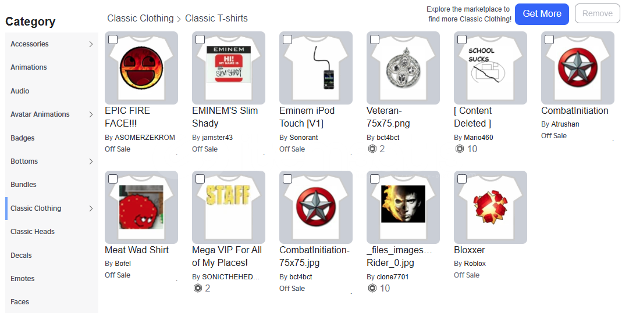
Task: Expand the Accessories category arrow
Action: [91, 44]
